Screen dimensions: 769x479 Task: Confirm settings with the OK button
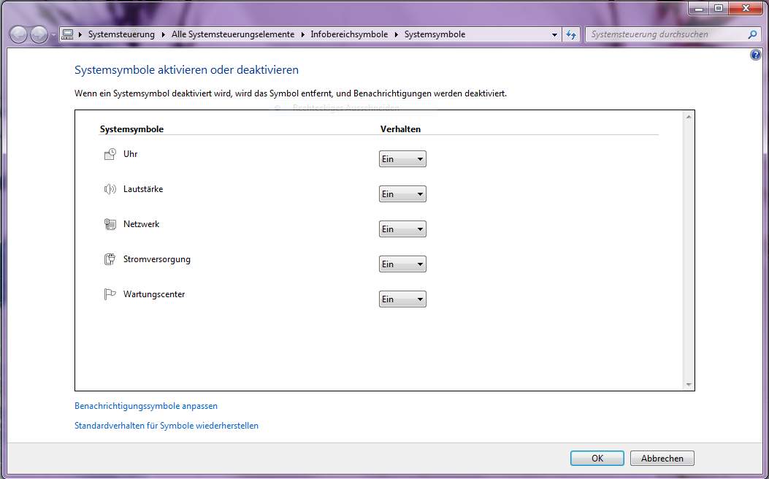coord(597,458)
